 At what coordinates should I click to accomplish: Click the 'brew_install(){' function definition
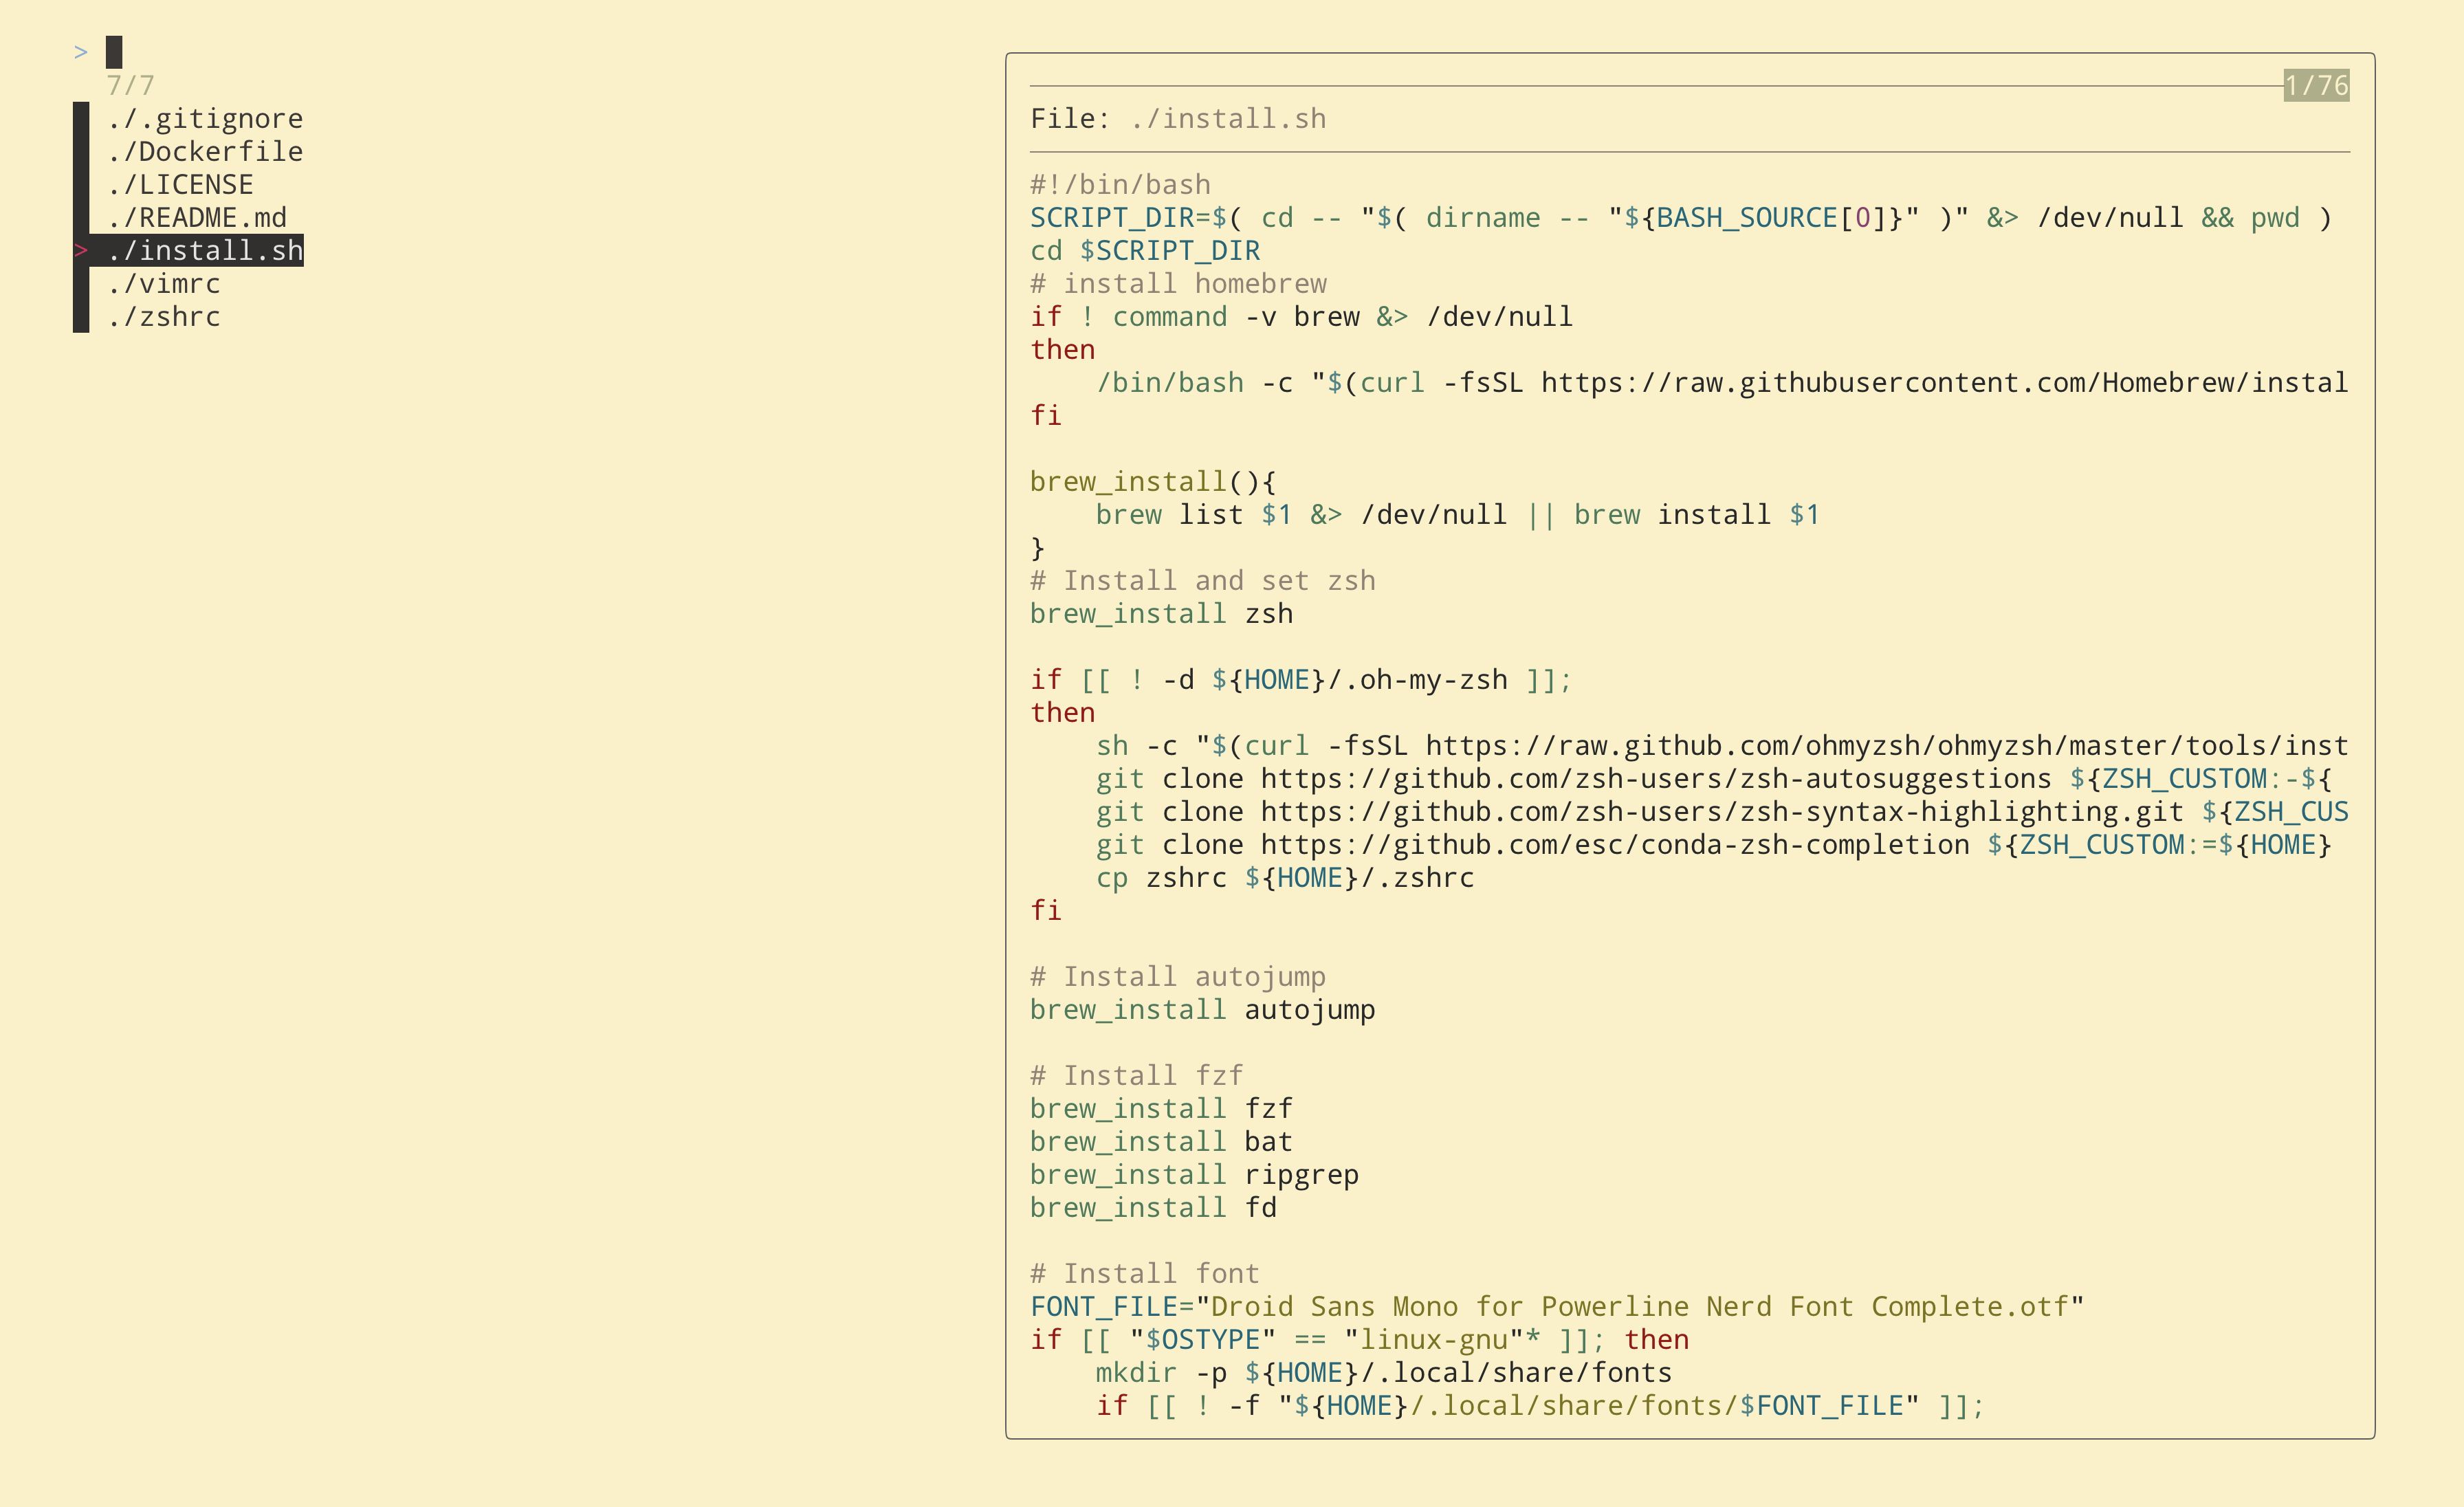point(1153,482)
